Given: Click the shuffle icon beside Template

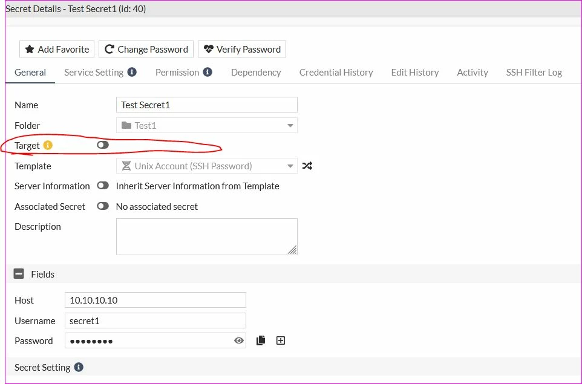Looking at the screenshot, I should point(307,166).
